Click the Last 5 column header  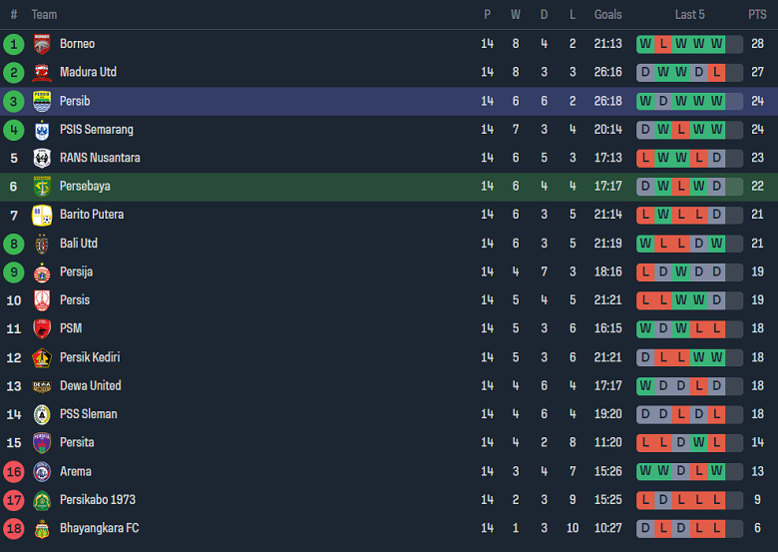point(689,15)
